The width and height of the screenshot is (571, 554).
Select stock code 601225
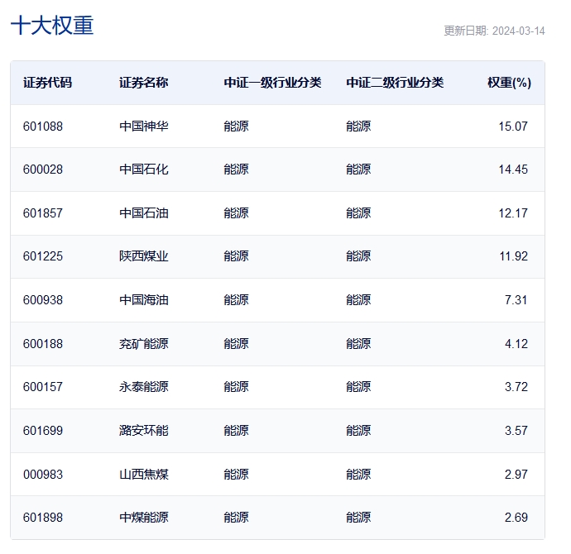pos(43,256)
